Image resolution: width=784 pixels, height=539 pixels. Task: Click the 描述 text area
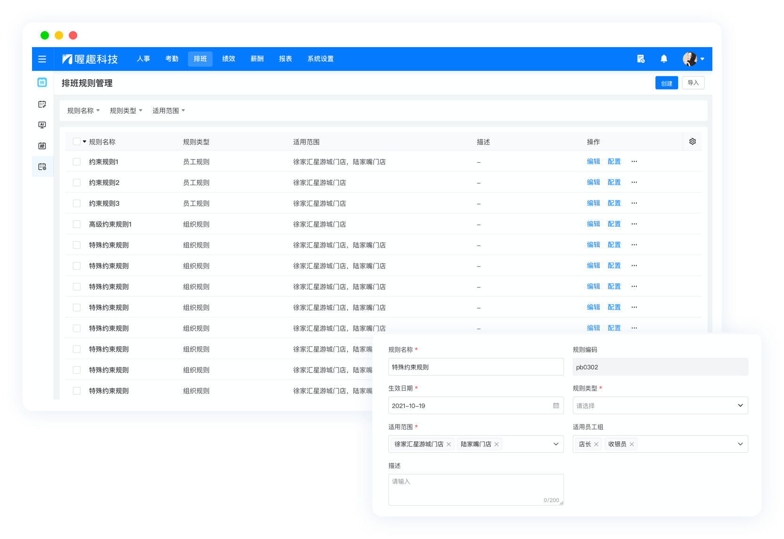[x=475, y=489]
